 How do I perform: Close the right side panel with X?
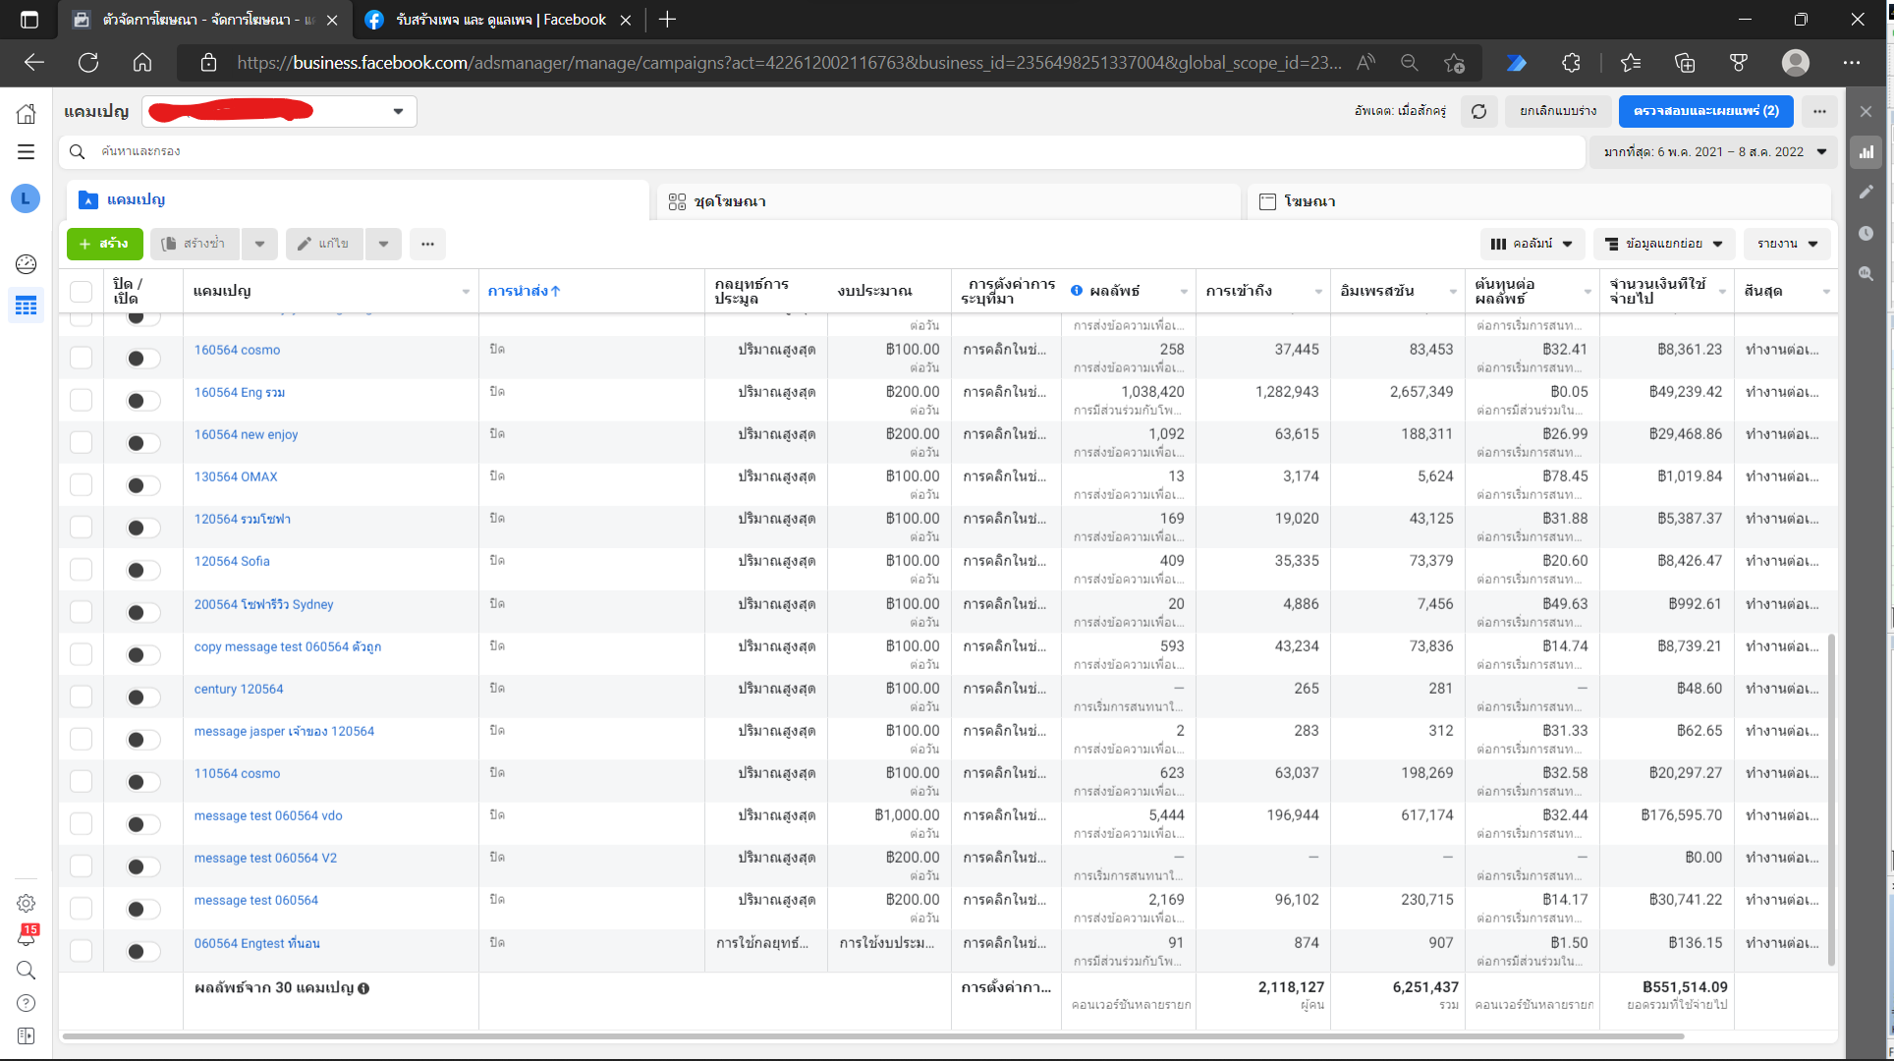(1866, 112)
